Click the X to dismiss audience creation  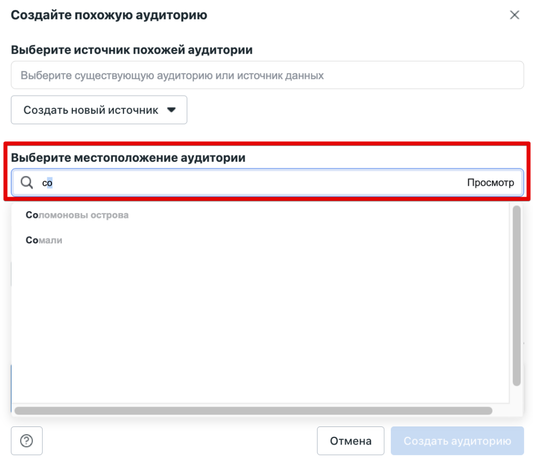(x=514, y=15)
